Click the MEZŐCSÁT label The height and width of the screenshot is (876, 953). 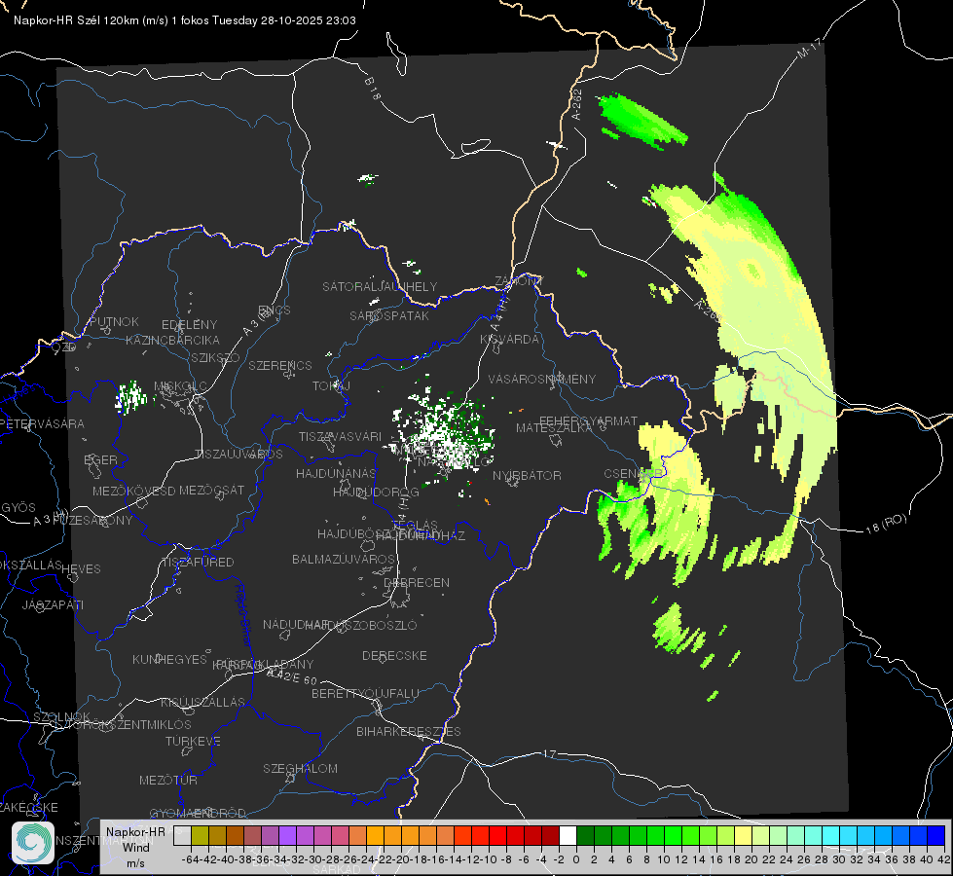pyautogui.click(x=211, y=490)
